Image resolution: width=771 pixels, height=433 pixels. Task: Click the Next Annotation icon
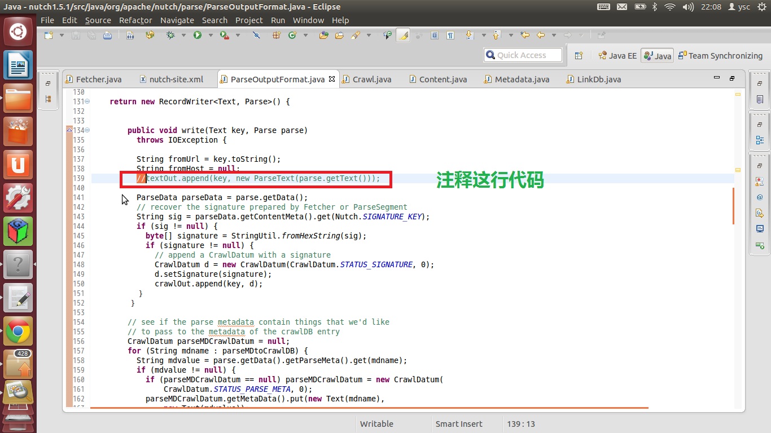pyautogui.click(x=470, y=35)
